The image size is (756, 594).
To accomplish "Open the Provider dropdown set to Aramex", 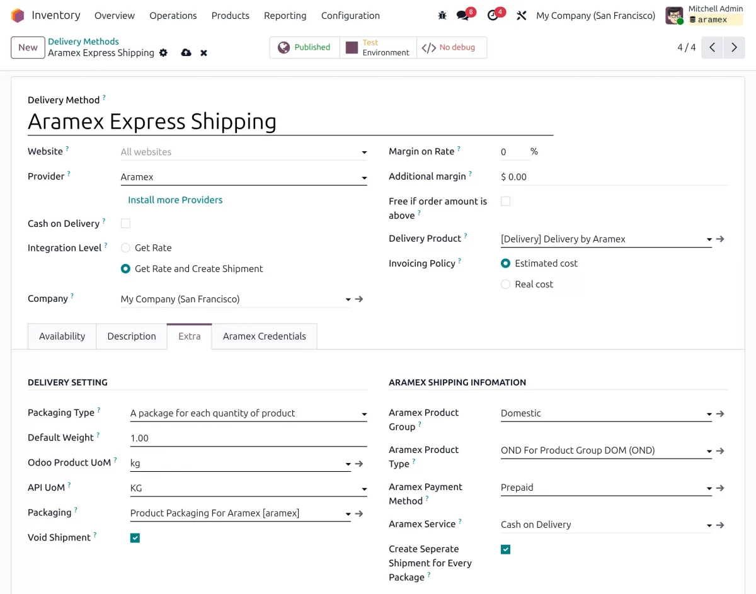I will [x=244, y=177].
